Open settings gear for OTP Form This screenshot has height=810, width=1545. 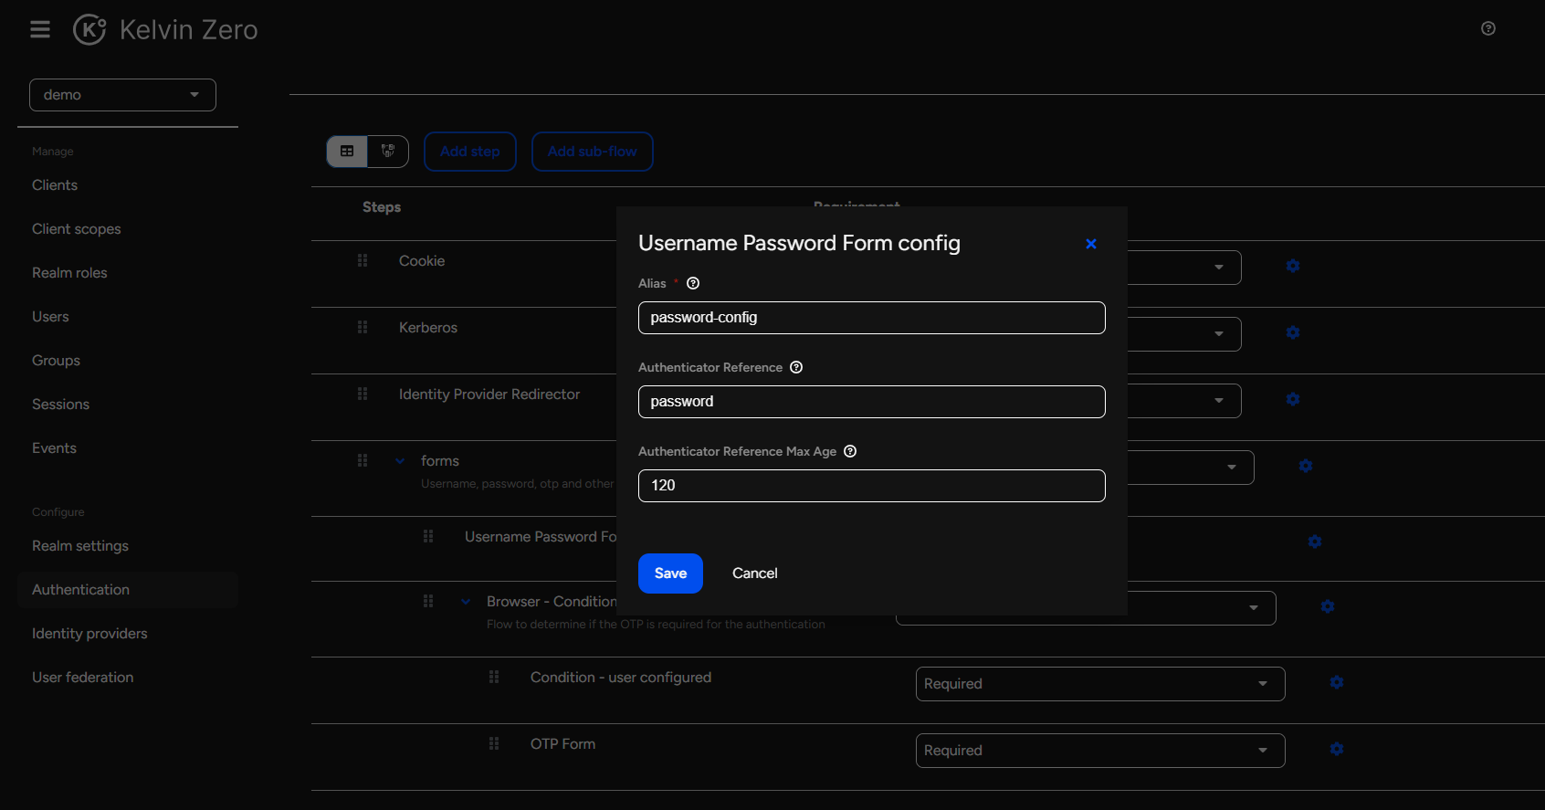(x=1337, y=749)
